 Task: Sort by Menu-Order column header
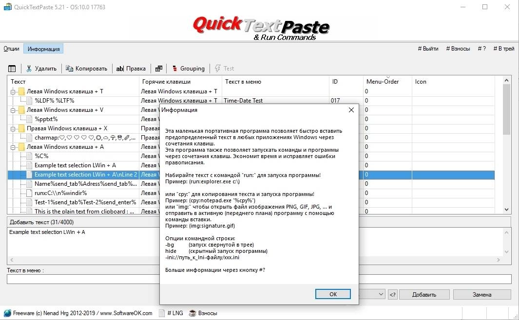[x=387, y=82]
